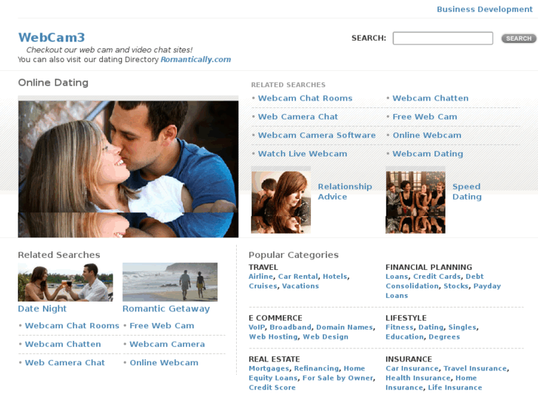This screenshot has height=403, width=538.
Task: Open the Hotels category link
Action: point(335,277)
